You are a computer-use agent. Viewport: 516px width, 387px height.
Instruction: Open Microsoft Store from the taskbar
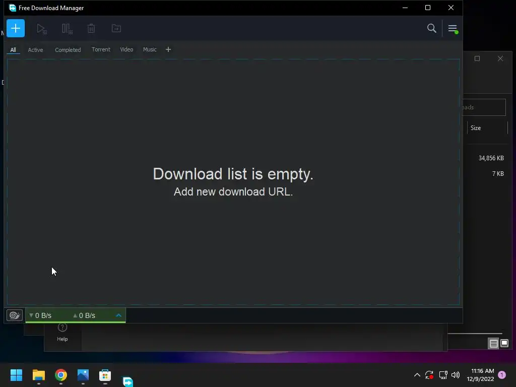tap(105, 375)
